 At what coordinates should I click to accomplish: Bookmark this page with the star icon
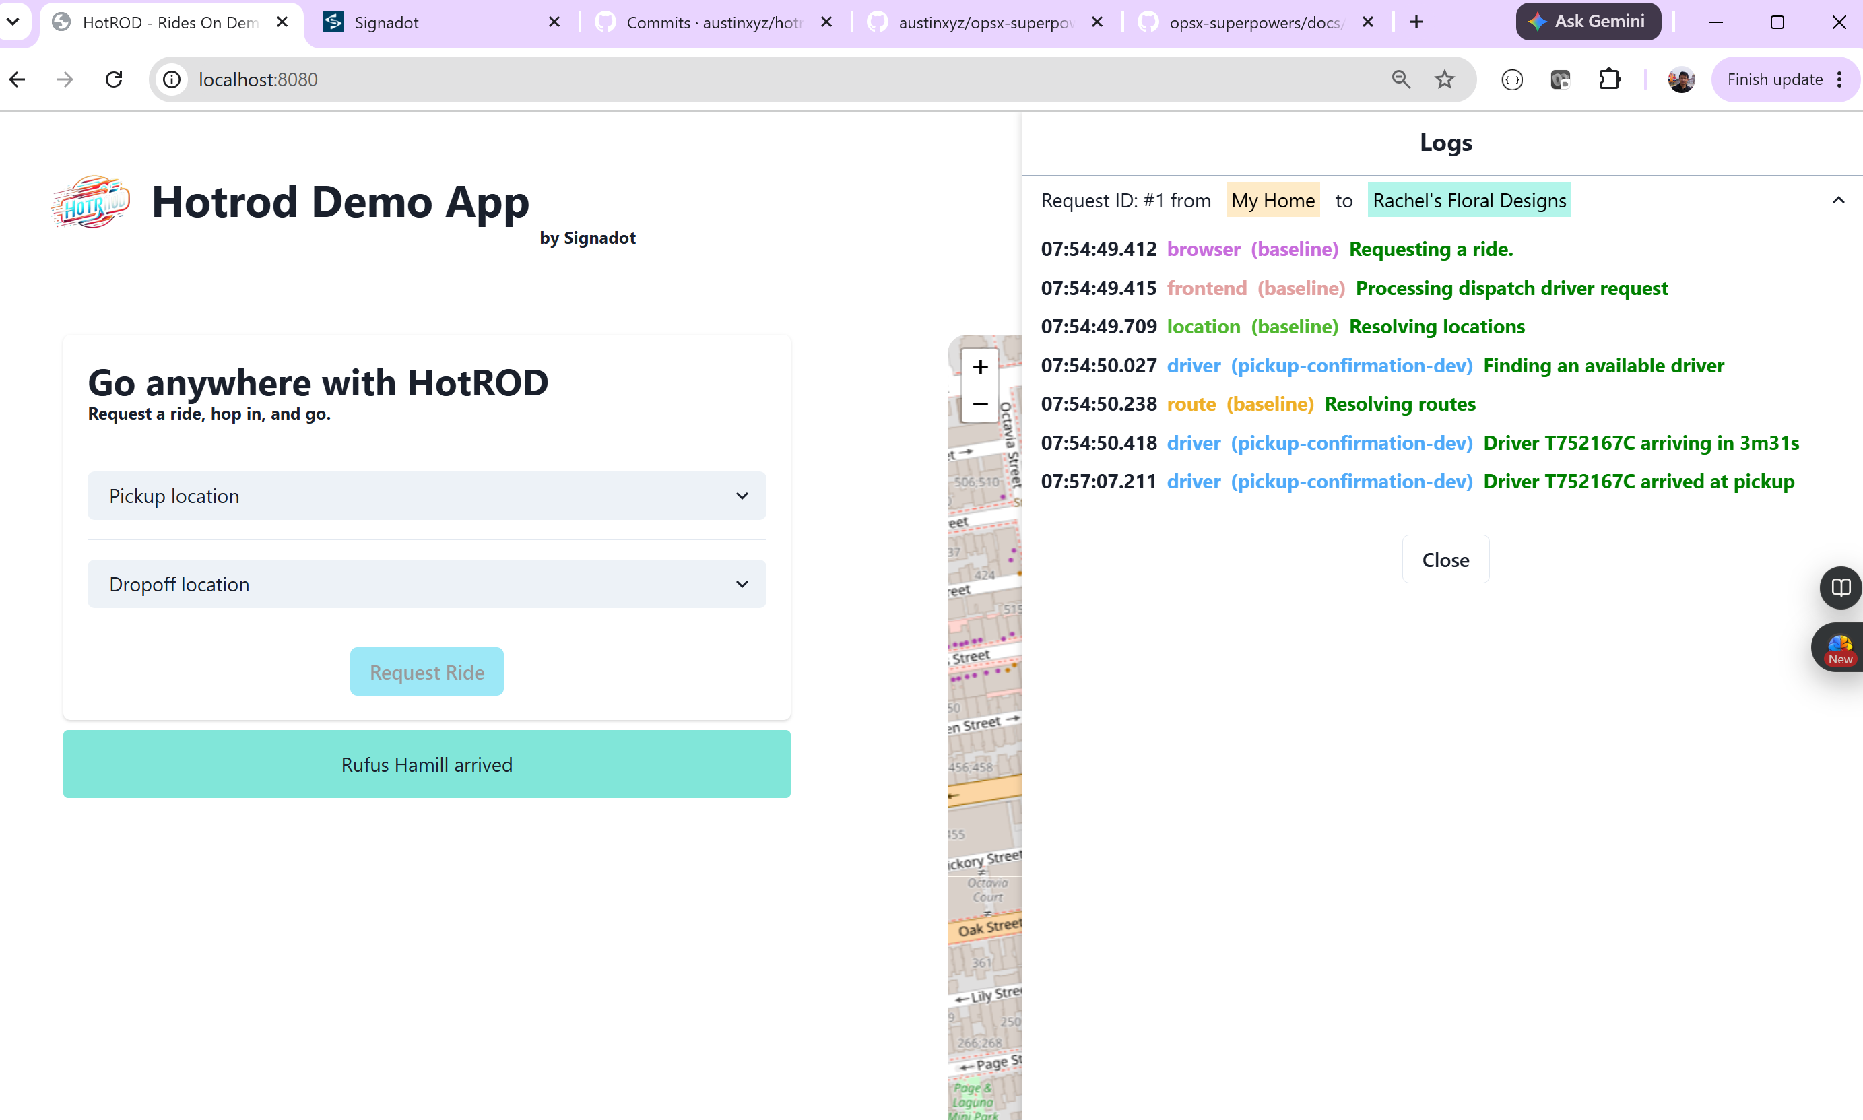click(x=1444, y=79)
